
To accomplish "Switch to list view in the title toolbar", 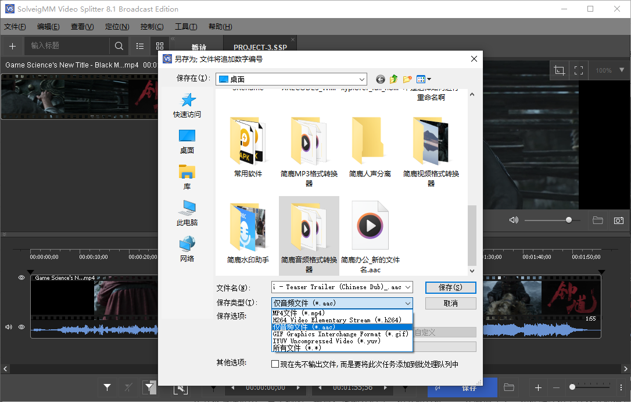I will click(139, 46).
